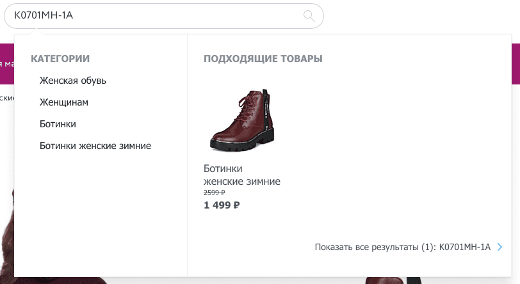Click the magenta strip at the right edge
The width and height of the screenshot is (520, 284).
(x=516, y=63)
